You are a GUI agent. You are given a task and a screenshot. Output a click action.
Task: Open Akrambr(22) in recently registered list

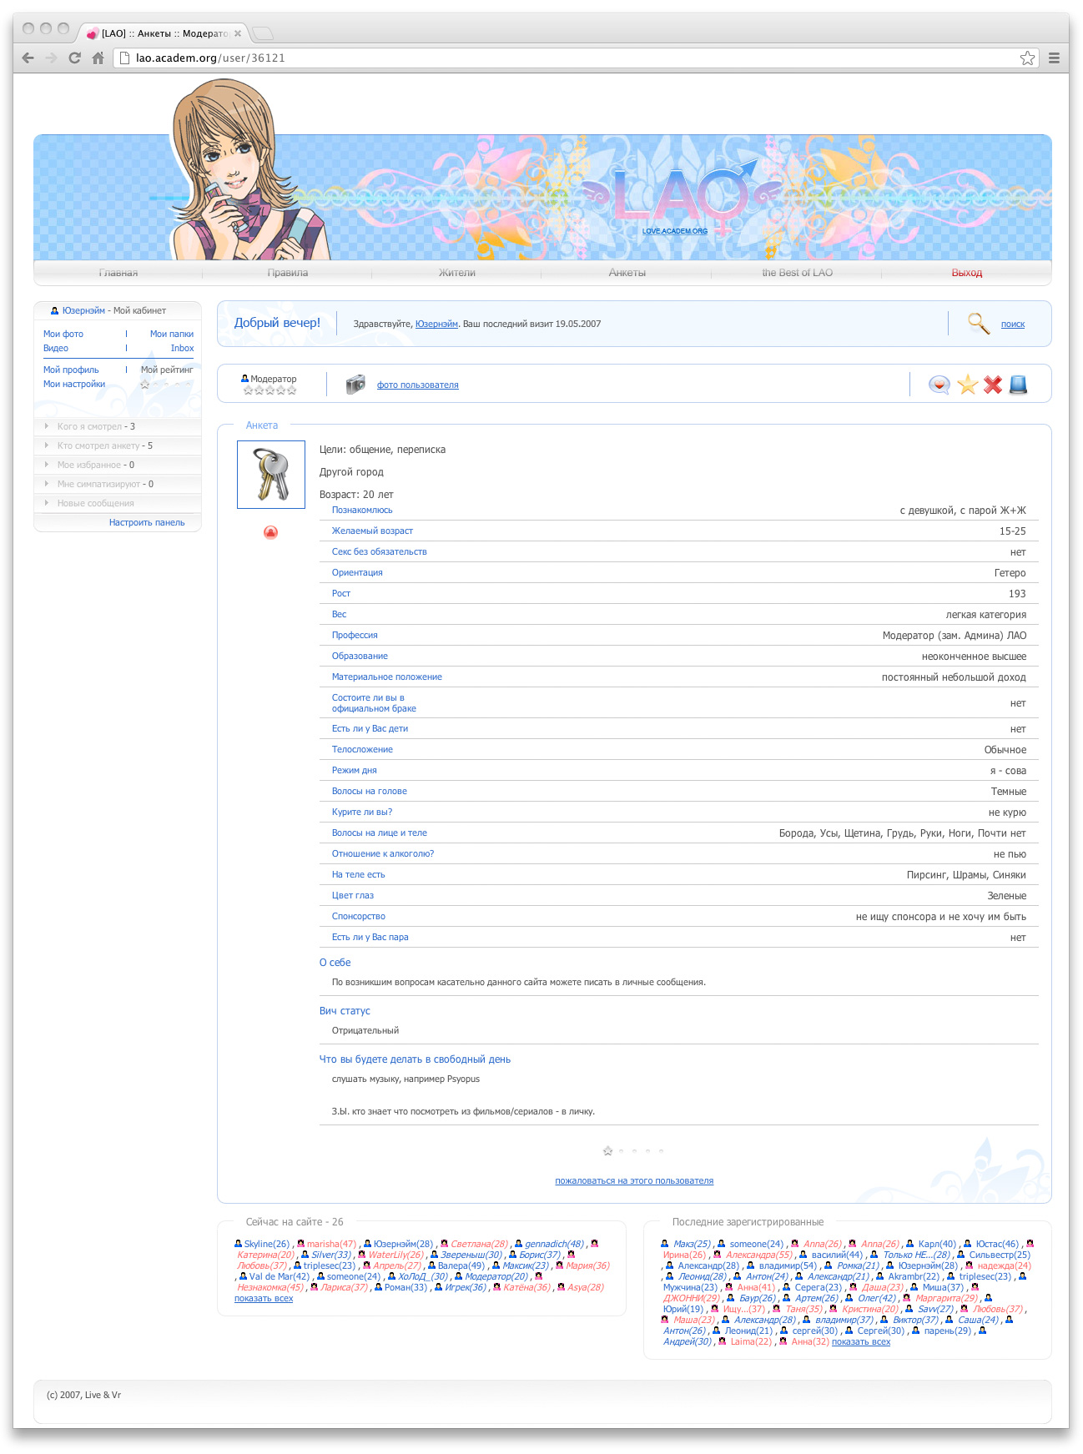point(914,1276)
